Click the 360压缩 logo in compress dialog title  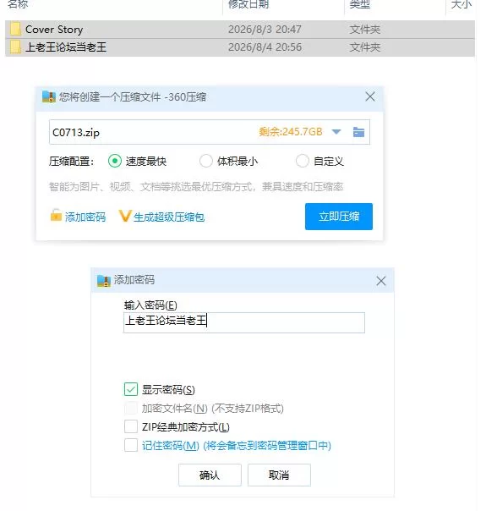click(x=49, y=96)
